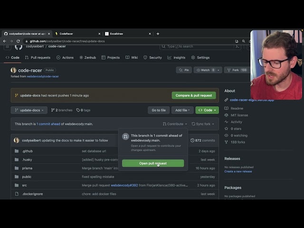Open the Watch notifications dropdown arrow

(x=218, y=70)
